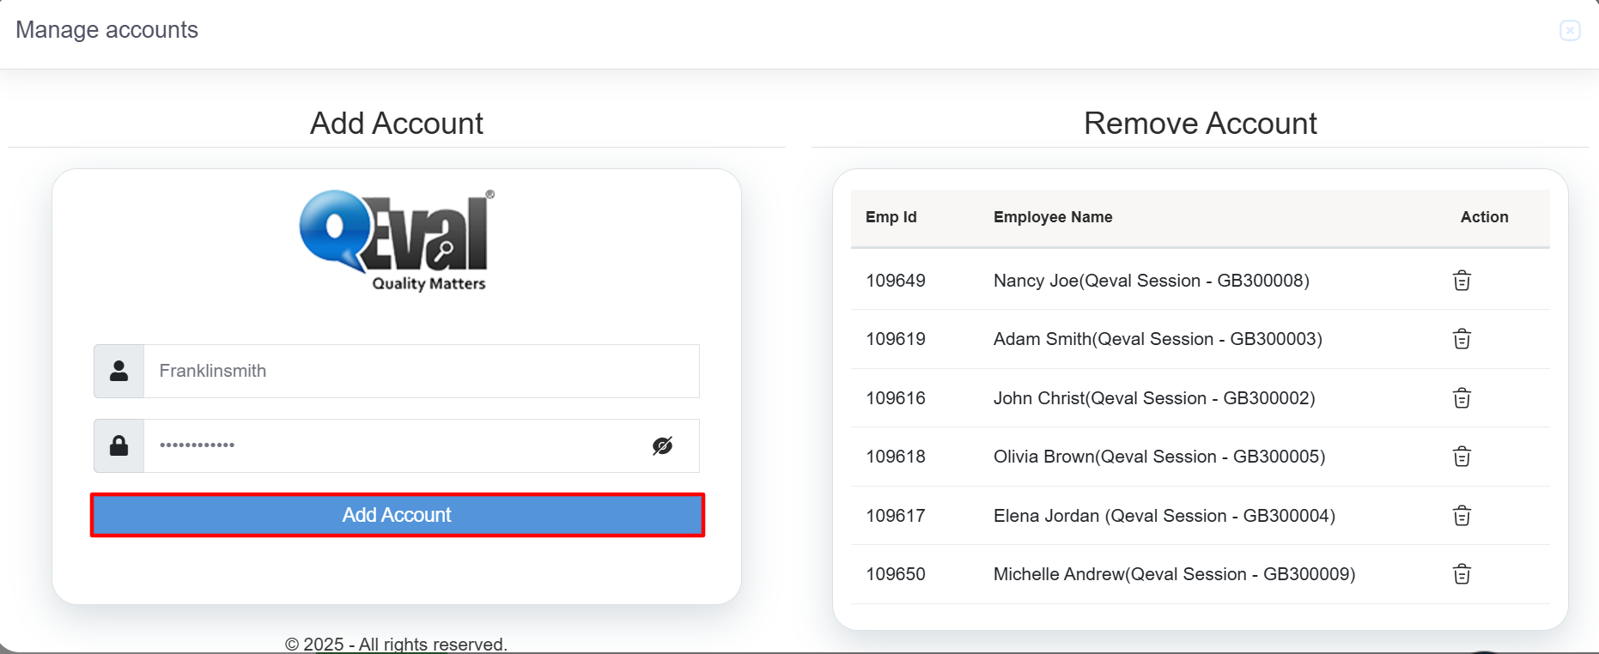Select employee ID 109617
Viewport: 1599px width, 654px height.
[896, 516]
